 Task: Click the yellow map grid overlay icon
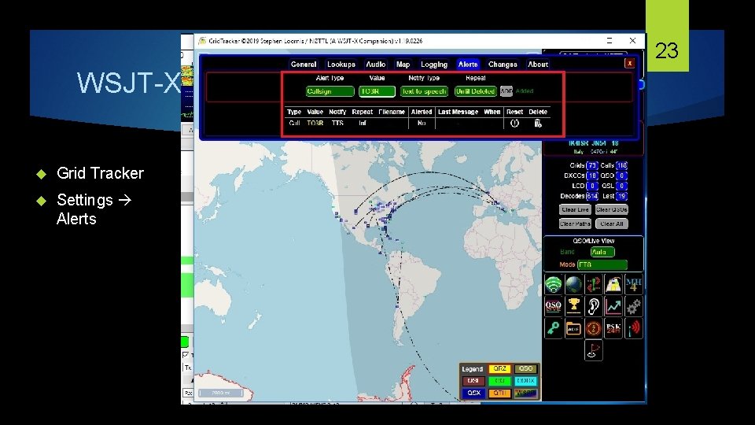pyautogui.click(x=613, y=285)
